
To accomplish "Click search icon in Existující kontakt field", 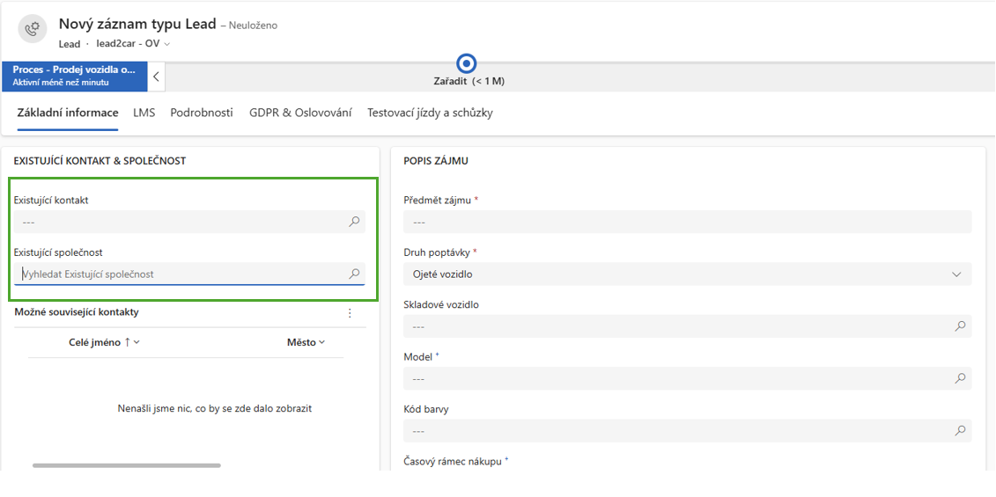I will click(354, 223).
